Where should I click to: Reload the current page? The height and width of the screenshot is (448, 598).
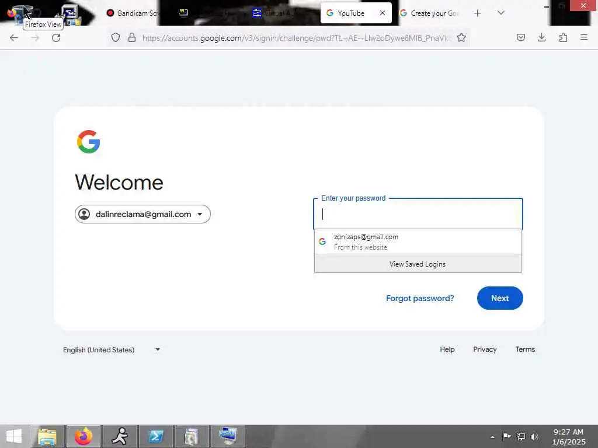pyautogui.click(x=56, y=38)
